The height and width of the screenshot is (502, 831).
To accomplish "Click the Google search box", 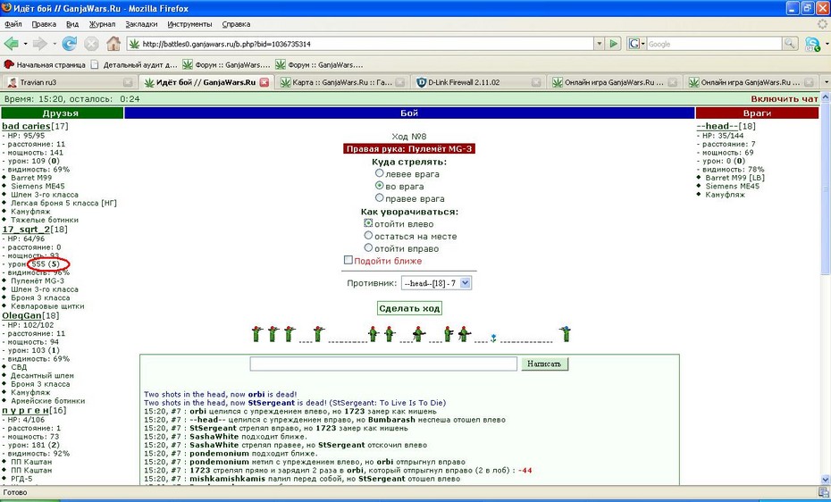I will click(715, 44).
